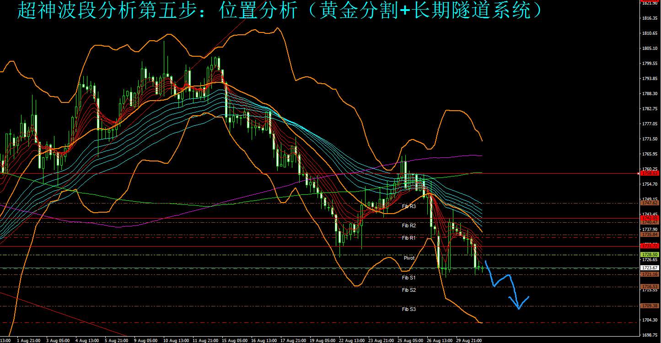Select the 17 Aug 21:00 time label
This screenshot has width=661, height=343.
[294, 340]
